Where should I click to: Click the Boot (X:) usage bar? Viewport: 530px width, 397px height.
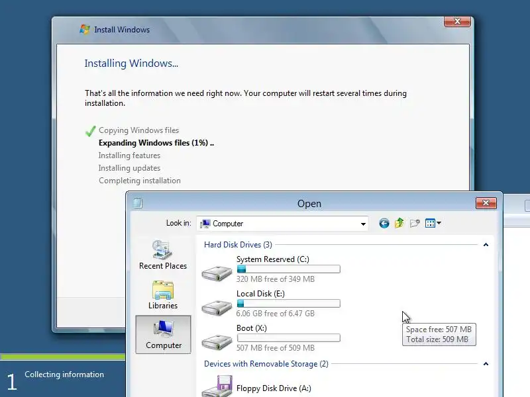[289, 338]
